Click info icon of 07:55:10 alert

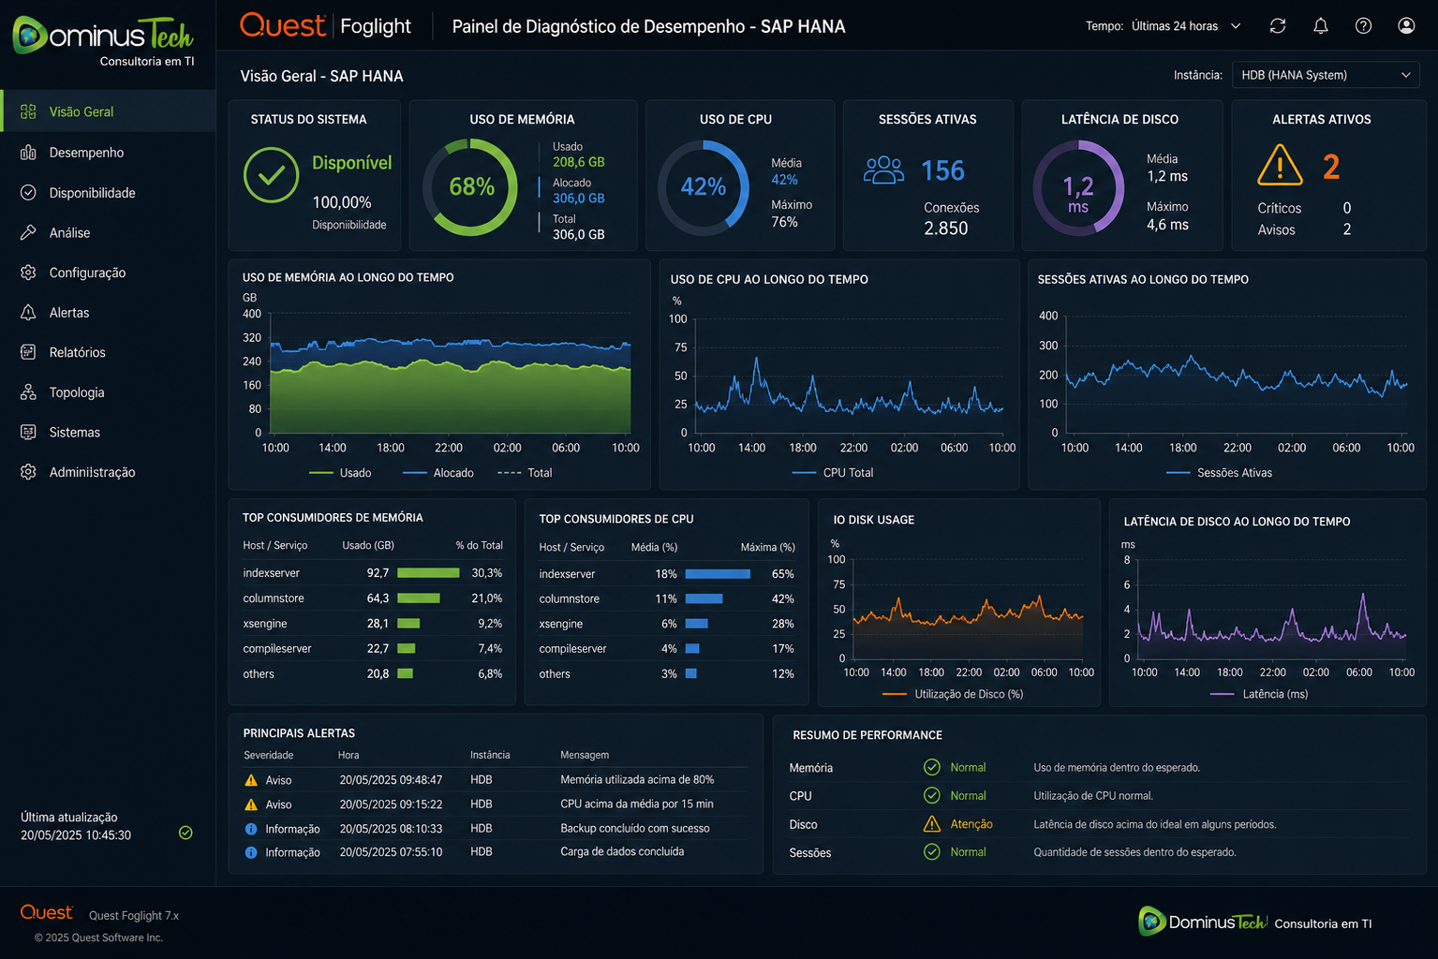pyautogui.click(x=251, y=852)
